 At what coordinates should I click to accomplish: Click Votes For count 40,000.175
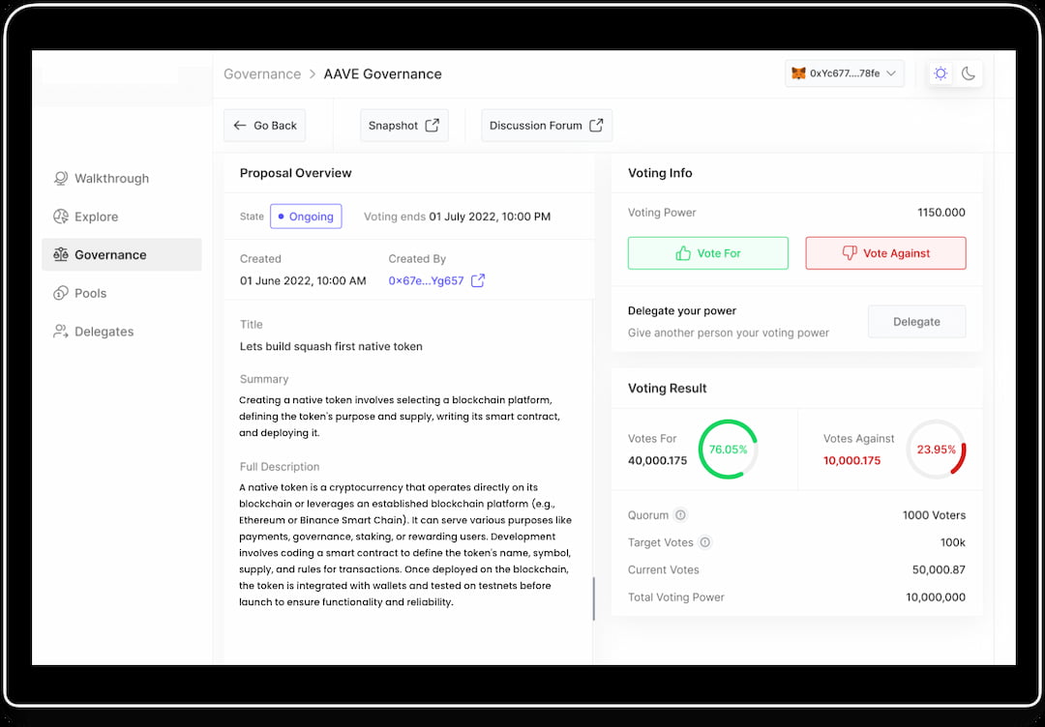click(657, 461)
